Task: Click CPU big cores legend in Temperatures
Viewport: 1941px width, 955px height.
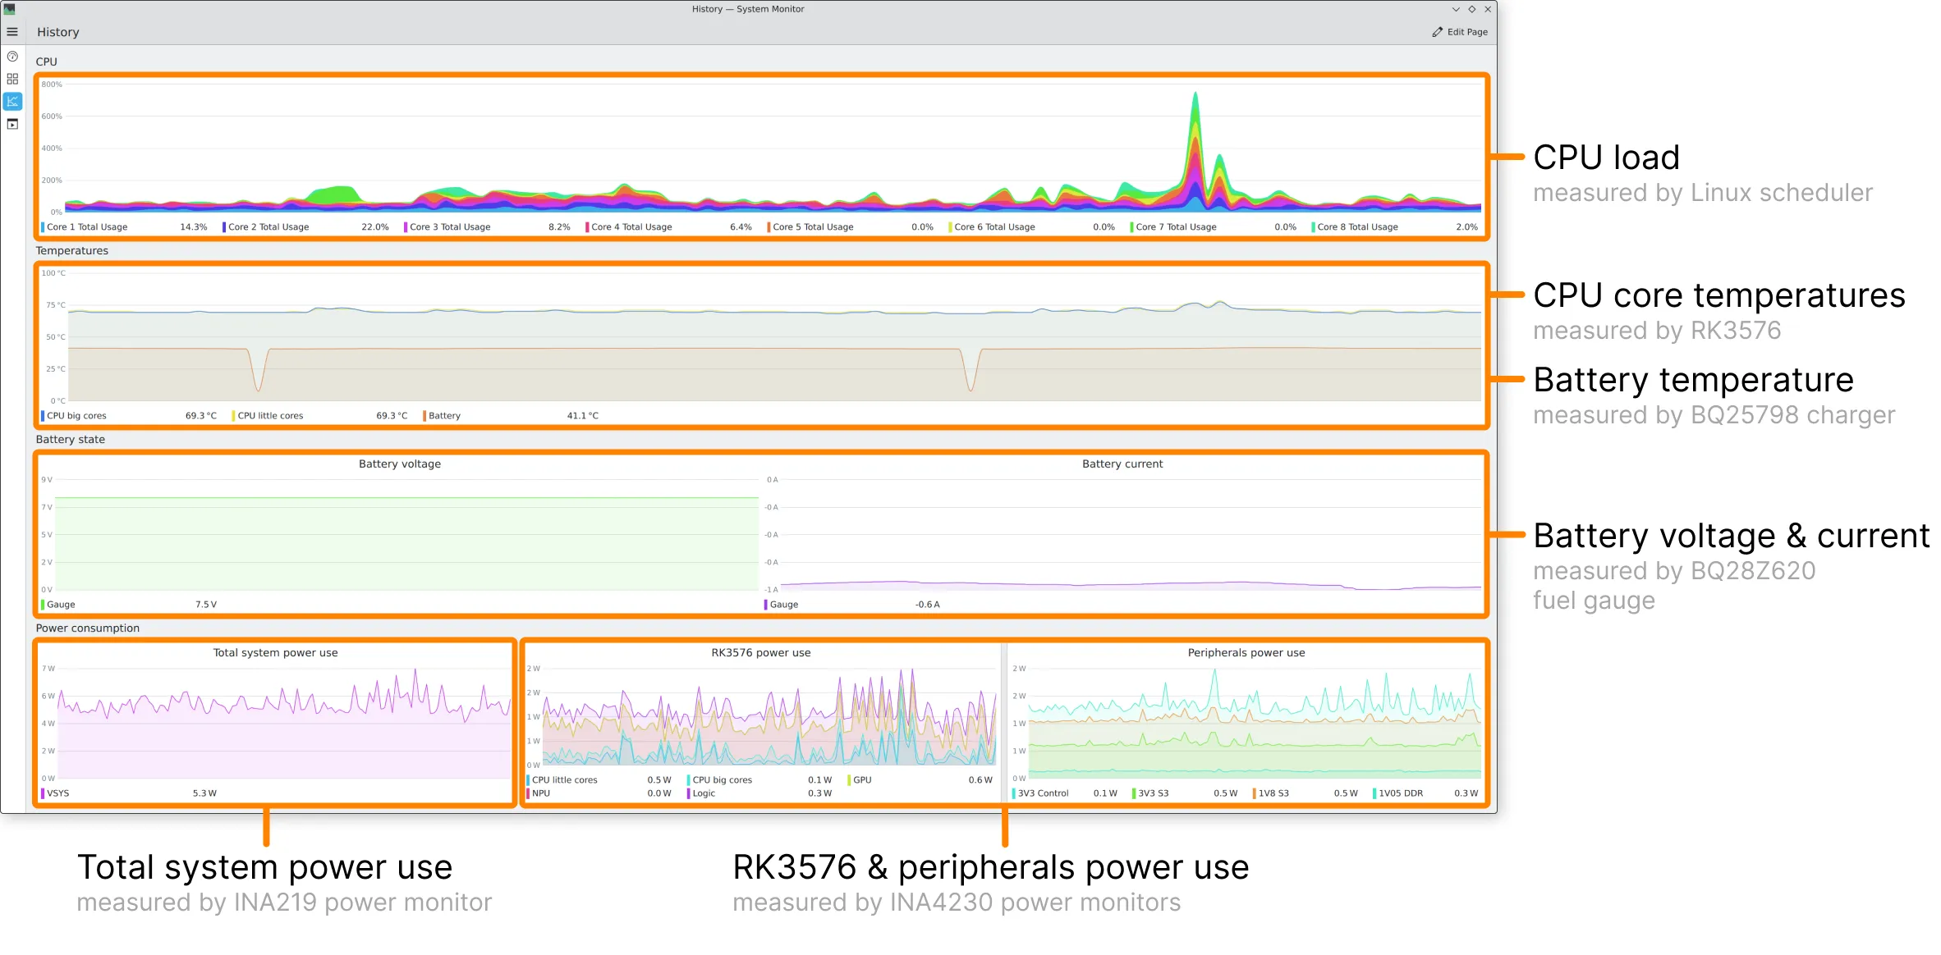Action: 130,416
